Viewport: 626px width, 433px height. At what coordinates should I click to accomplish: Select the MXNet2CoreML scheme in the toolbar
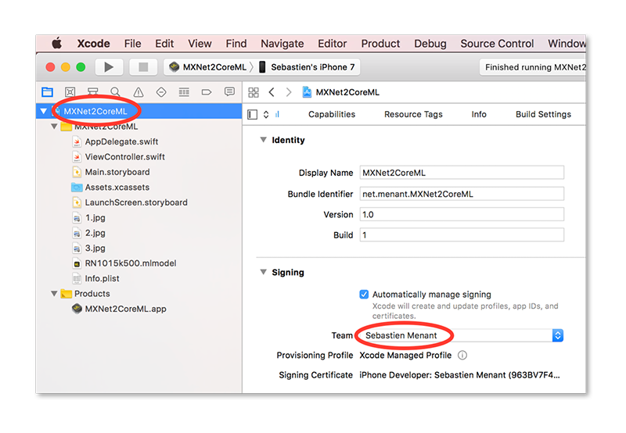click(x=208, y=67)
